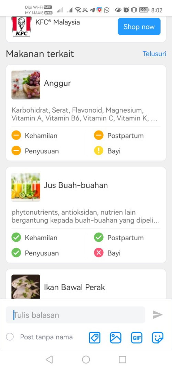Open the Ikan Bawal Perak fish thumbnail
Screen dimensions: 172x369
point(26,287)
